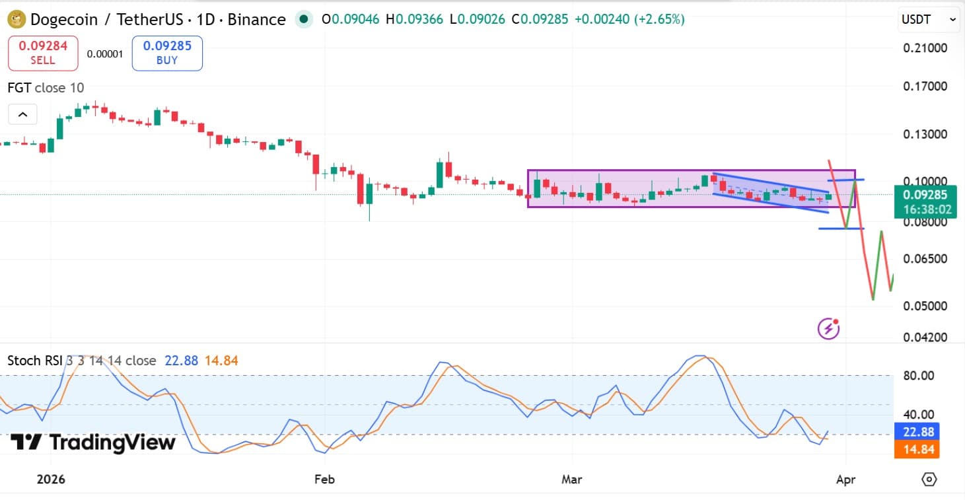Click the BUY button showing 0.09285
This screenshot has width=965, height=500.
click(x=166, y=53)
